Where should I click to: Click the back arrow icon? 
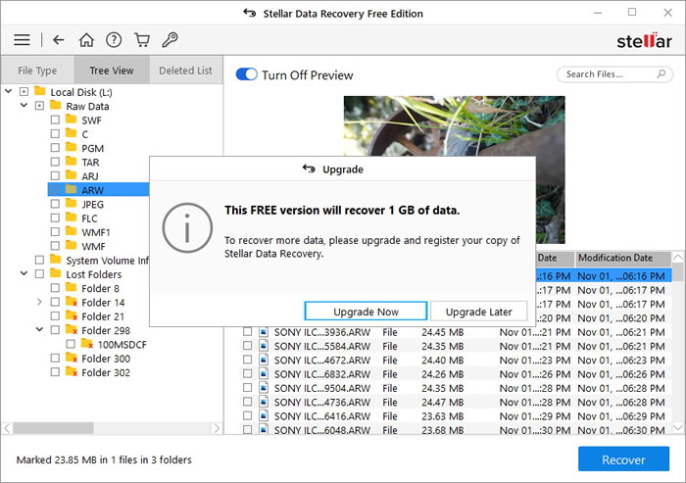point(59,40)
